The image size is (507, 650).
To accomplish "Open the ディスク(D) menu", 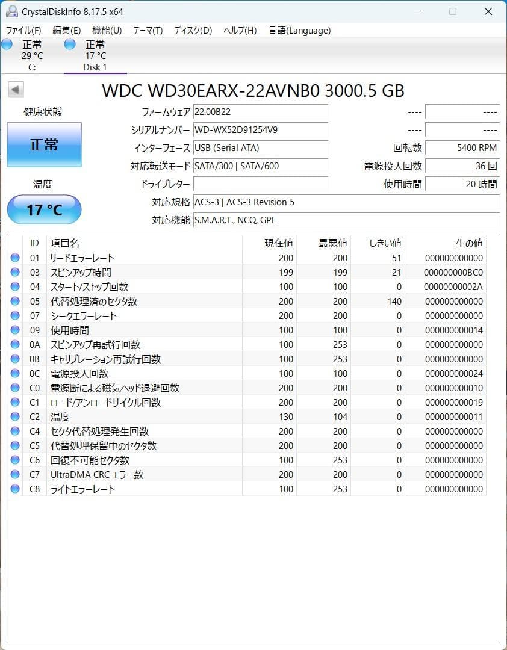I will [192, 30].
